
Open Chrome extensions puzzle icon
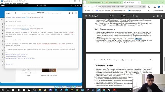point(149,7)
